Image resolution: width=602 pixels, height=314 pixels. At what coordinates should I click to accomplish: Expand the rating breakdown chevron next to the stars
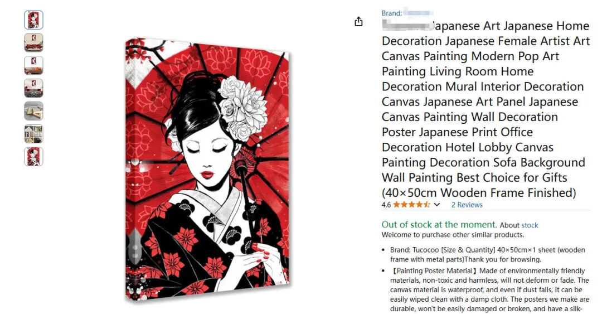[437, 205]
